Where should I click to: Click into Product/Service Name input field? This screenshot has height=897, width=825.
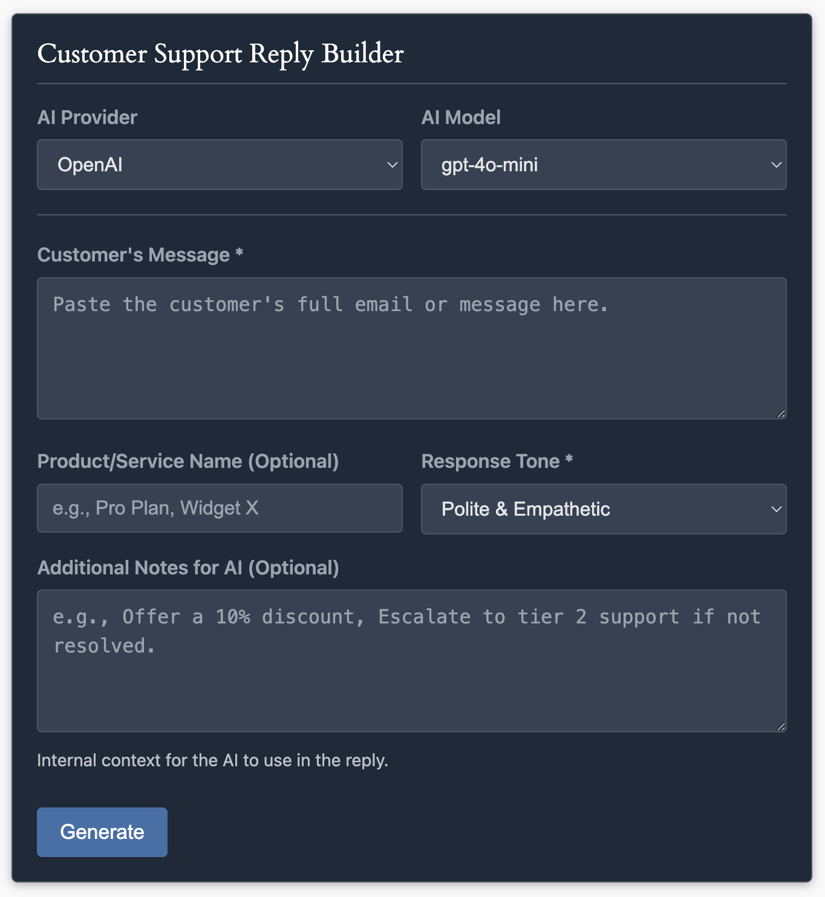pos(220,508)
